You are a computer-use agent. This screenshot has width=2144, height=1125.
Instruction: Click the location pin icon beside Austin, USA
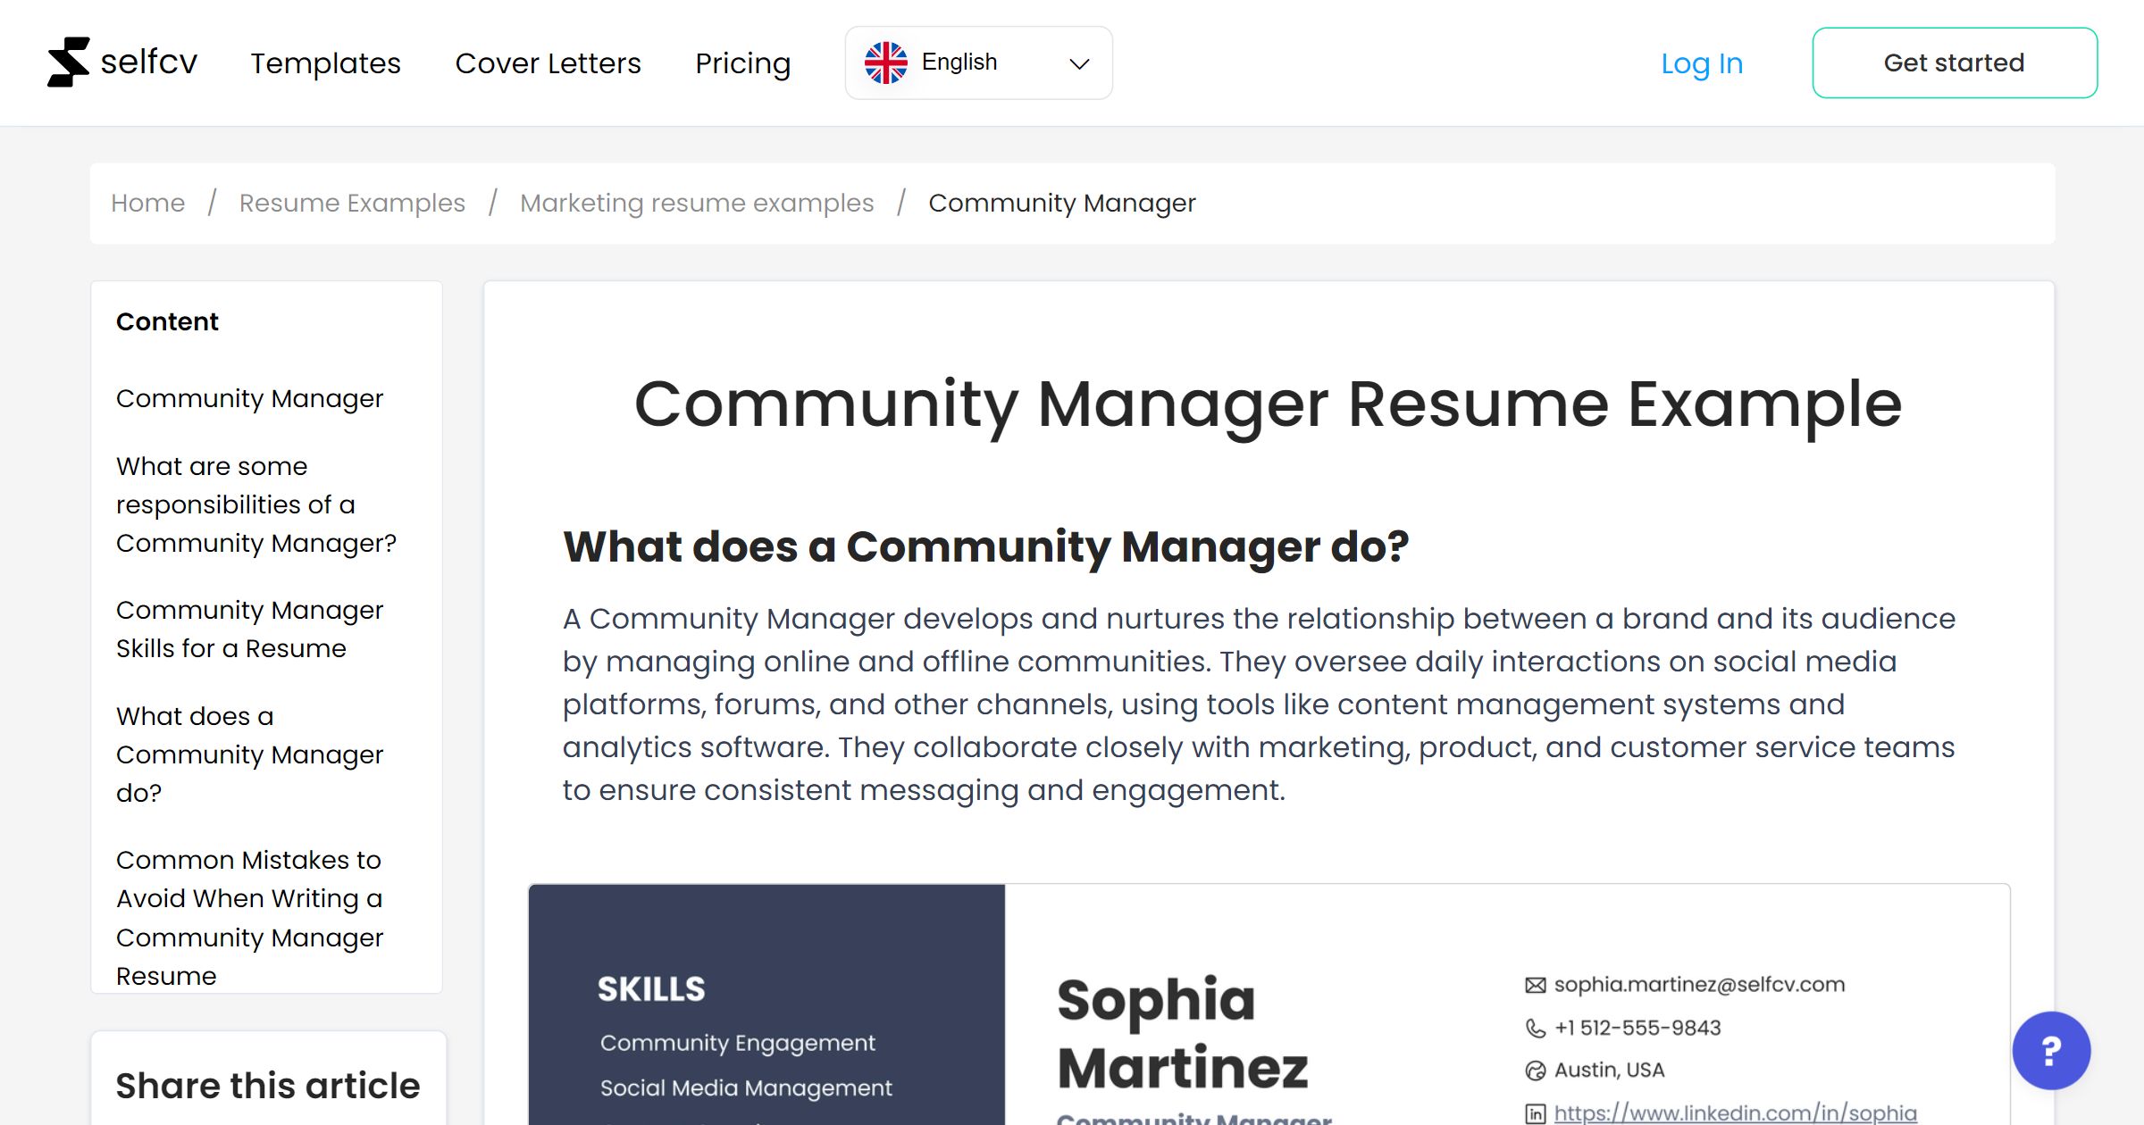click(1533, 1070)
